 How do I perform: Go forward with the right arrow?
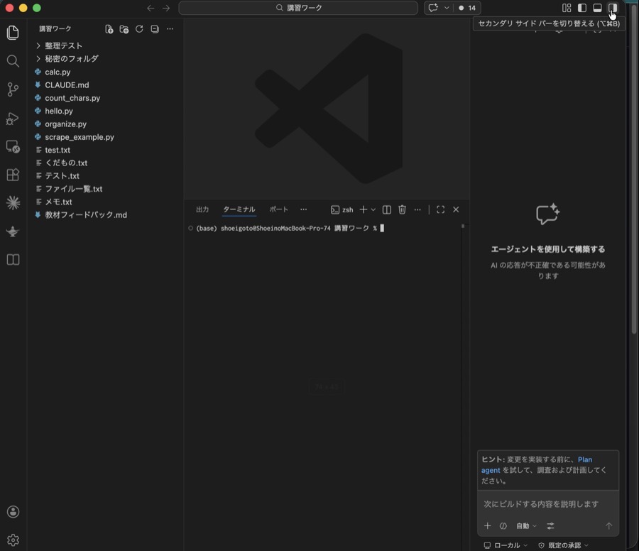click(166, 8)
